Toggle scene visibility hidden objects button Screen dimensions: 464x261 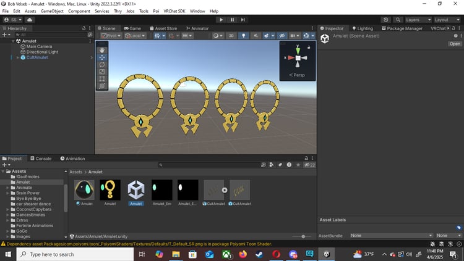[281, 36]
